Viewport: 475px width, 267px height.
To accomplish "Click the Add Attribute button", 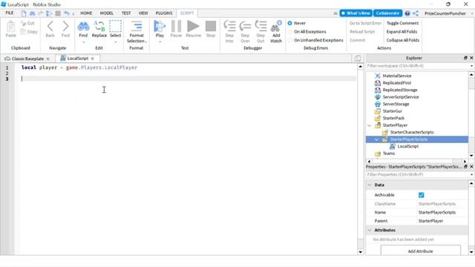I will tap(421, 251).
